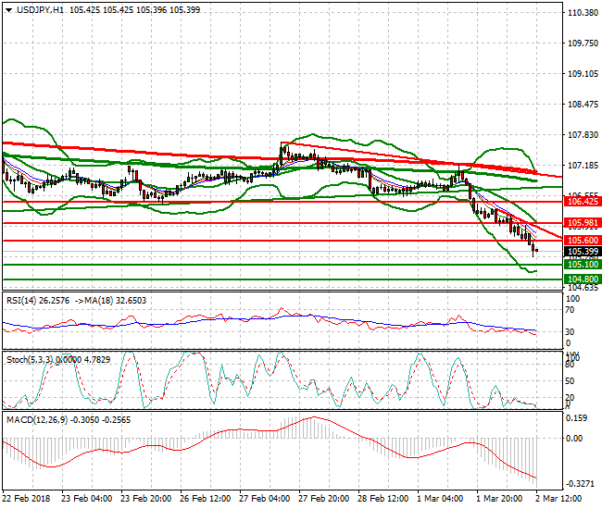Click the -0.3271 value on MACD scale

click(580, 484)
